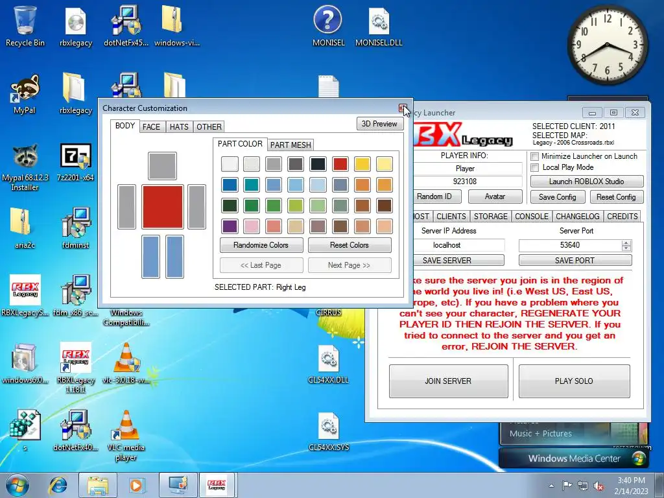Viewport: 664px width, 498px height.
Task: Open the CONSOLE tab in the launcher
Action: 532,217
